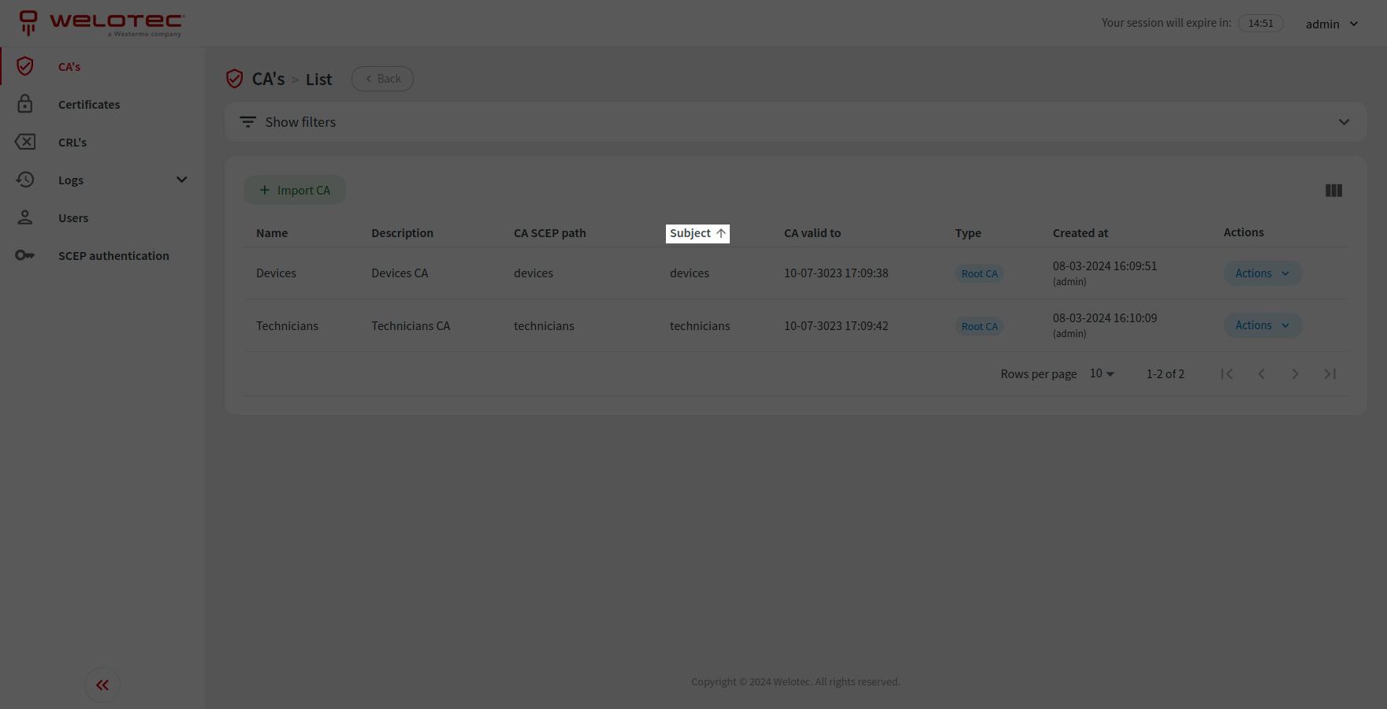Click the Users person icon
The height and width of the screenshot is (709, 1387).
pos(25,217)
